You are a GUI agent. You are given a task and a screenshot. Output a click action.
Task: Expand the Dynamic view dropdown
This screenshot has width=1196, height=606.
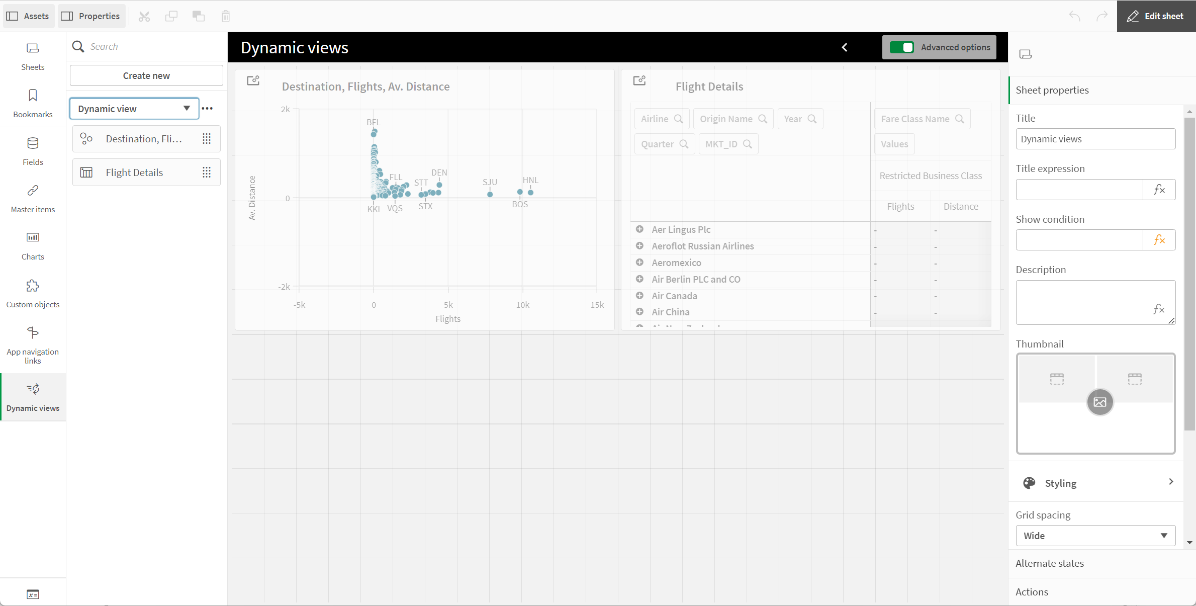coord(187,108)
